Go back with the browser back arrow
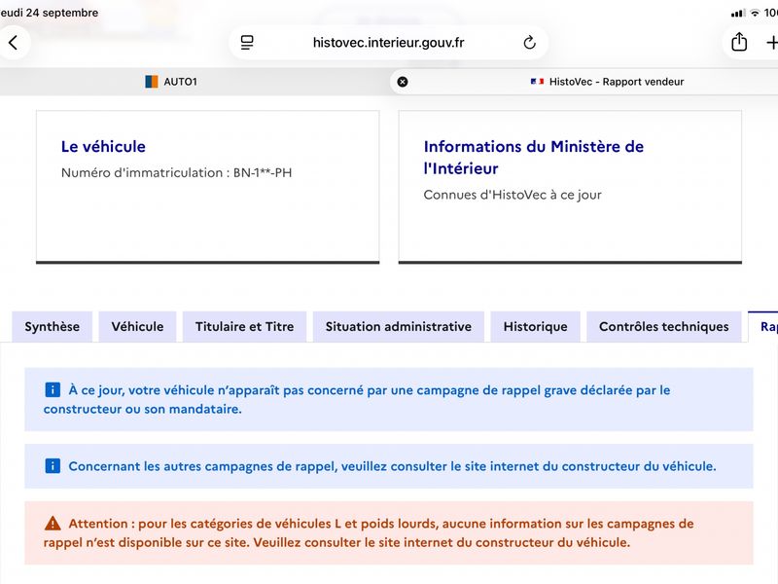 coord(14,43)
